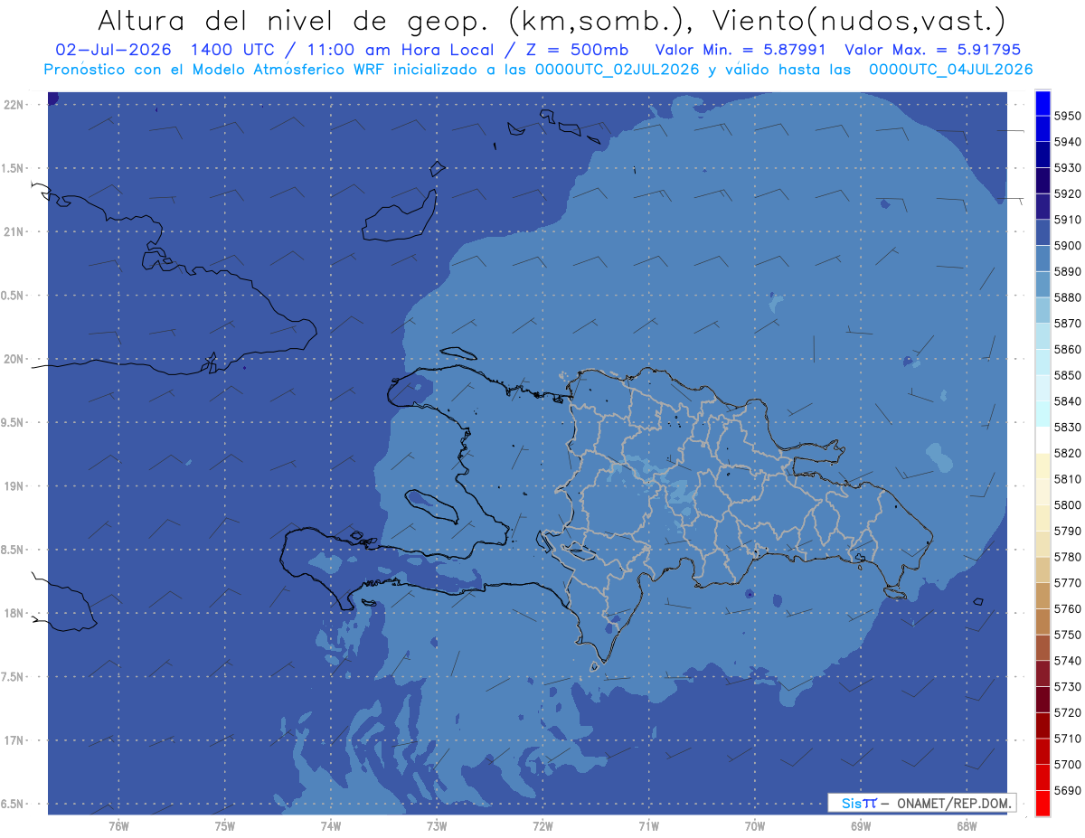Select the date '02-Jul-2026' in the header
This screenshot has height=838, width=1085.
tap(114, 50)
